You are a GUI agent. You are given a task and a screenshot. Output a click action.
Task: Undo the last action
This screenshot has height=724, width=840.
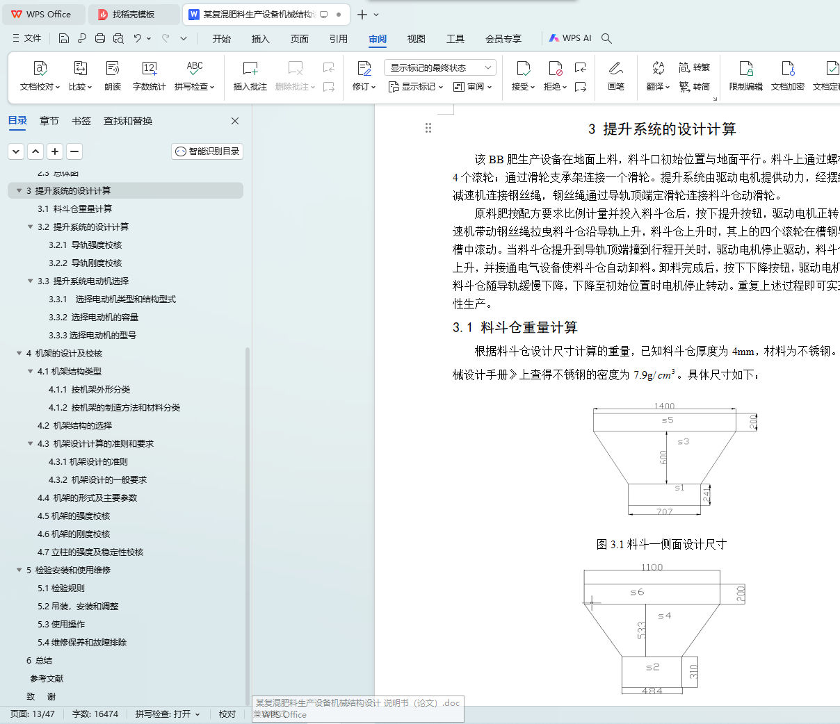pyautogui.click(x=138, y=38)
